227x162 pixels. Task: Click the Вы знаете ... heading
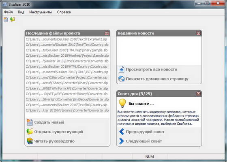(x=141, y=104)
